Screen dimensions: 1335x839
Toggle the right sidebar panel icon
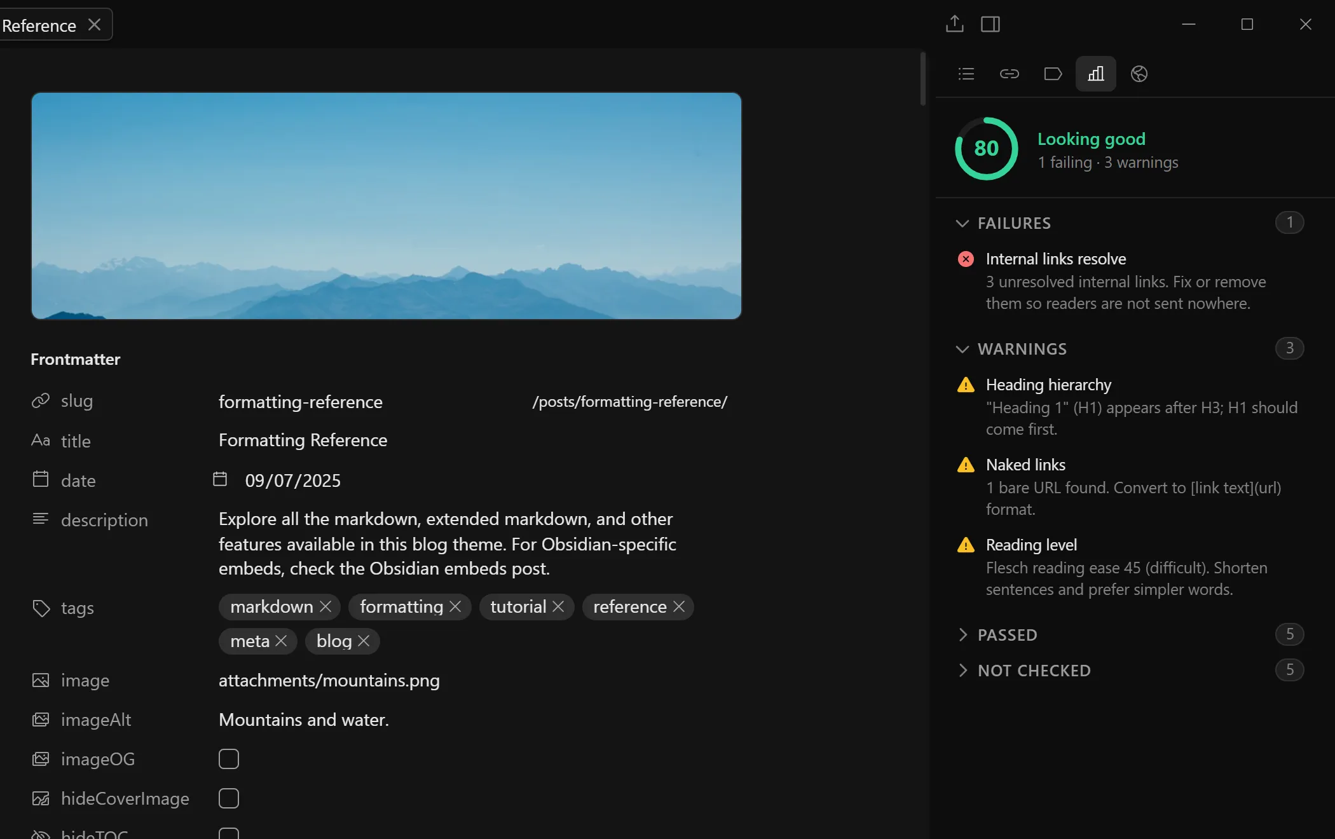pos(990,24)
